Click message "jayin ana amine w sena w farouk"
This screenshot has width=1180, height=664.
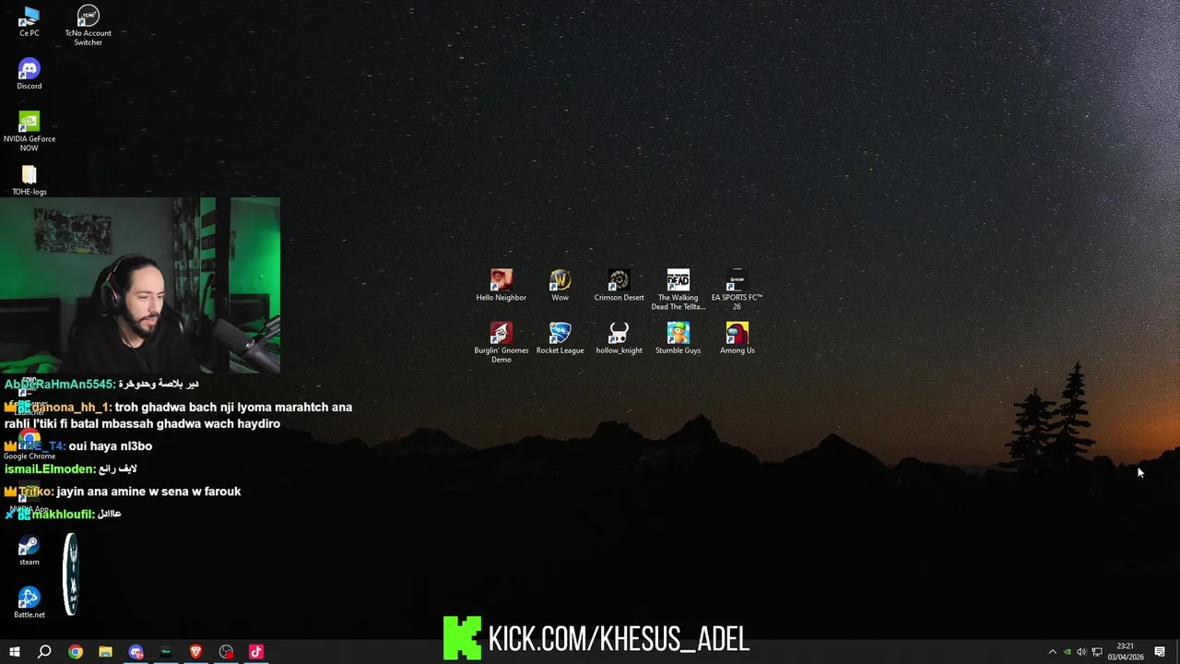(x=148, y=492)
